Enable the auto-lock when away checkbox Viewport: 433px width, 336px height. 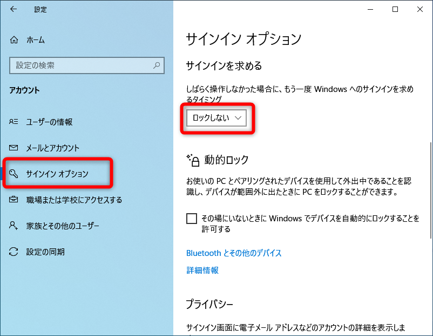192,219
